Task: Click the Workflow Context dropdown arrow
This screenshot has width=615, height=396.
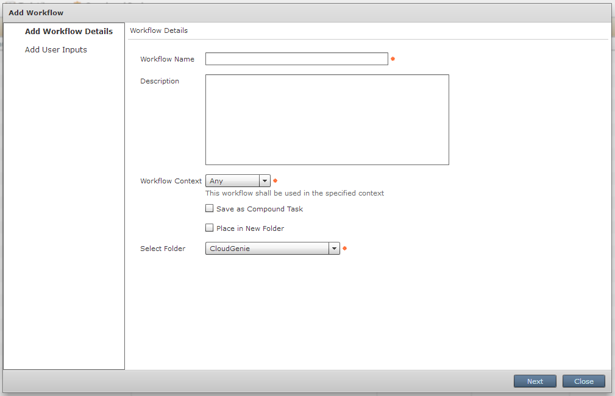Action: click(x=265, y=180)
